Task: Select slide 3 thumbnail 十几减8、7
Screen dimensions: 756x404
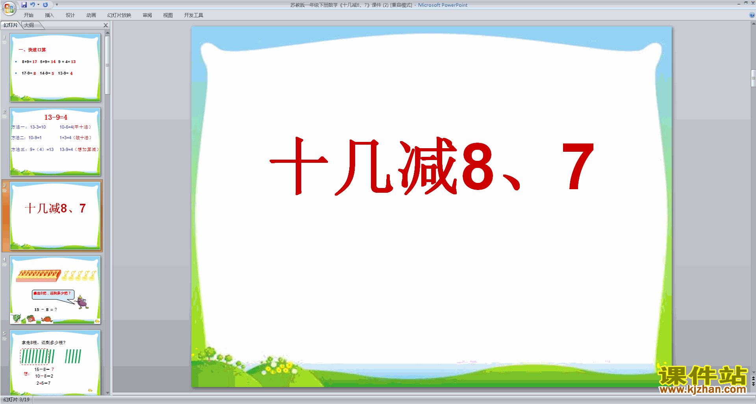Action: (x=55, y=216)
